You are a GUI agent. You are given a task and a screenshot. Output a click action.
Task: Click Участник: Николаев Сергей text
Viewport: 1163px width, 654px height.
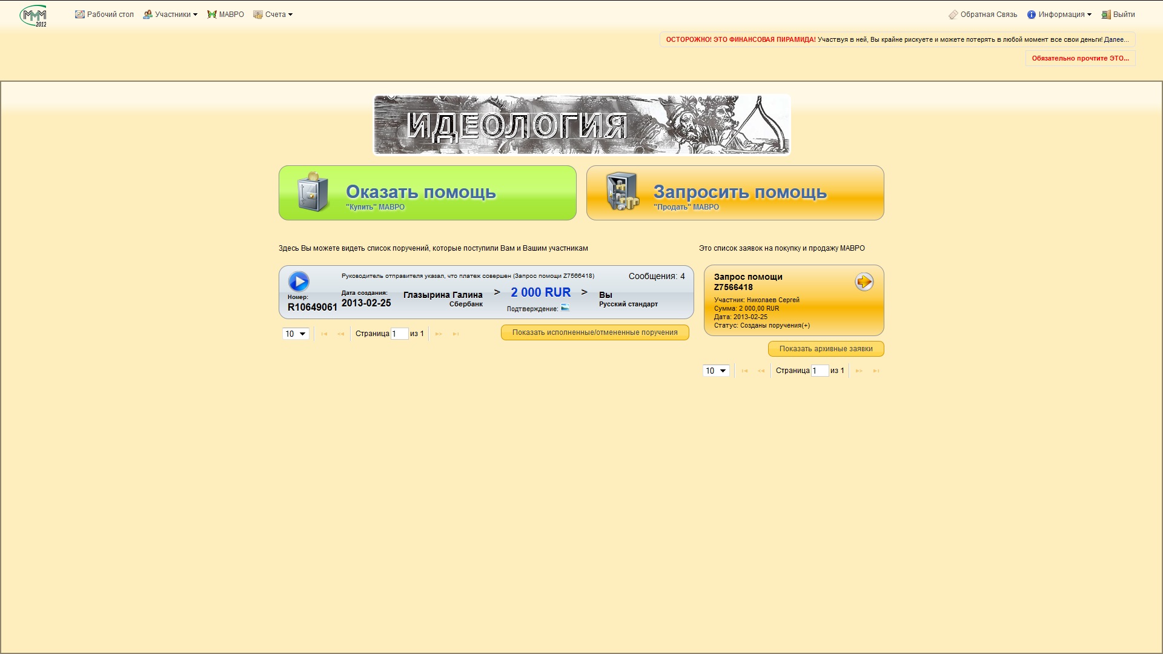[757, 300]
